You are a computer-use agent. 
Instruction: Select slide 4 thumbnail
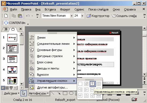coord(12,70)
